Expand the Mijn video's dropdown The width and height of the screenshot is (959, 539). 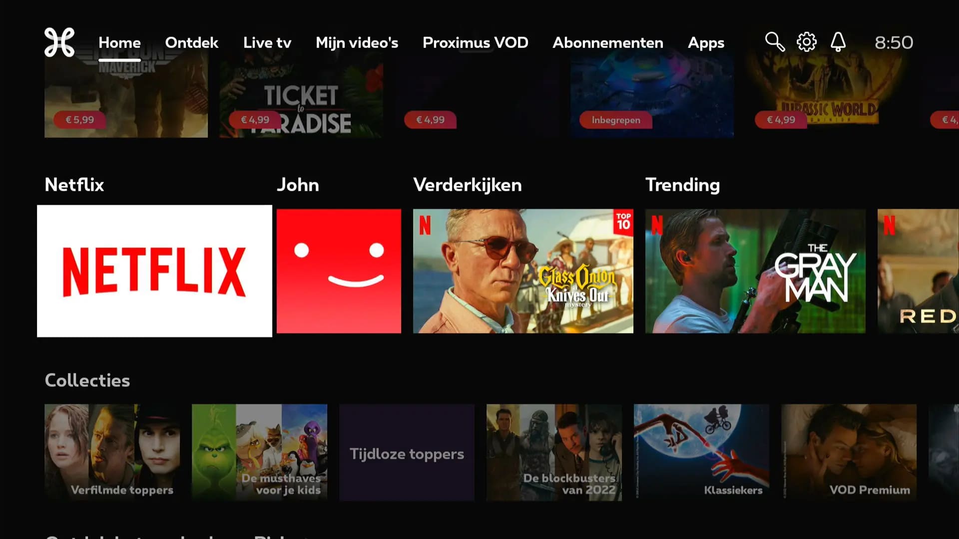tap(357, 42)
